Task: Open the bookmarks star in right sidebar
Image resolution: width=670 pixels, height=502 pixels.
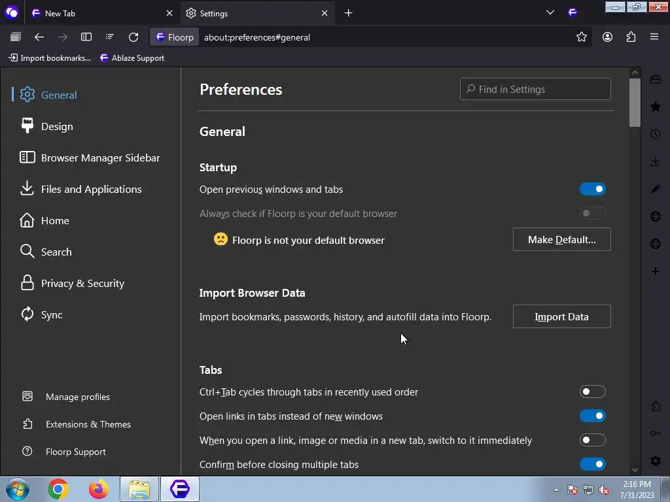Action: (x=656, y=107)
